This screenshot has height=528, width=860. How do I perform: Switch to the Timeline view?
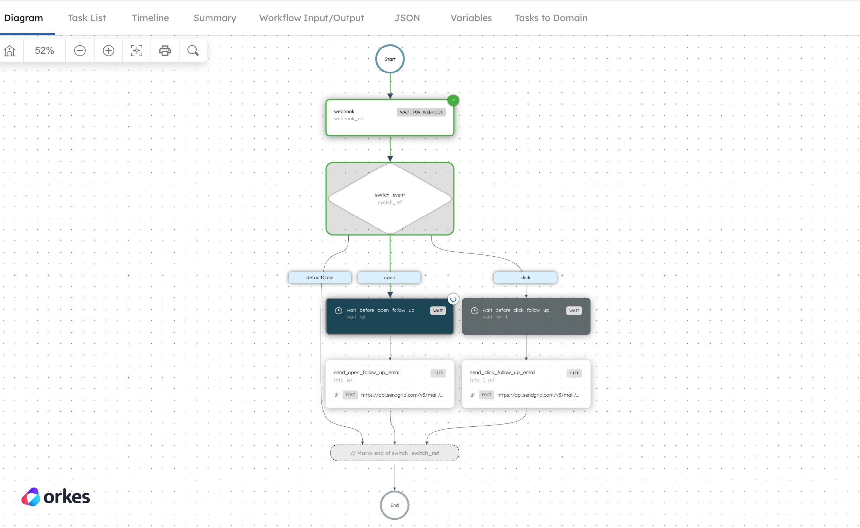tap(150, 18)
